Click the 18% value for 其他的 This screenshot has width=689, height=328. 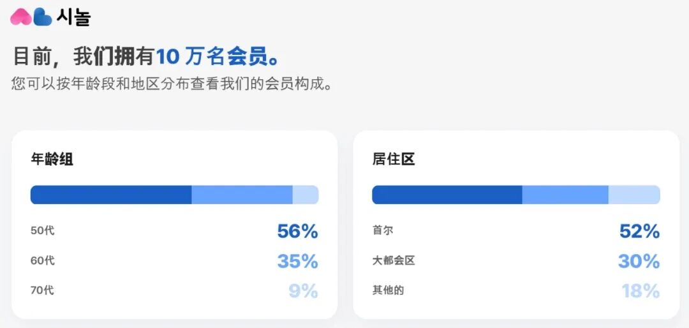641,291
